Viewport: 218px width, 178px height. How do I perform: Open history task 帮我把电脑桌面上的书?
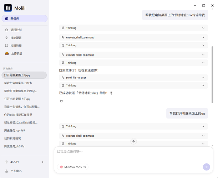[x=18, y=83]
